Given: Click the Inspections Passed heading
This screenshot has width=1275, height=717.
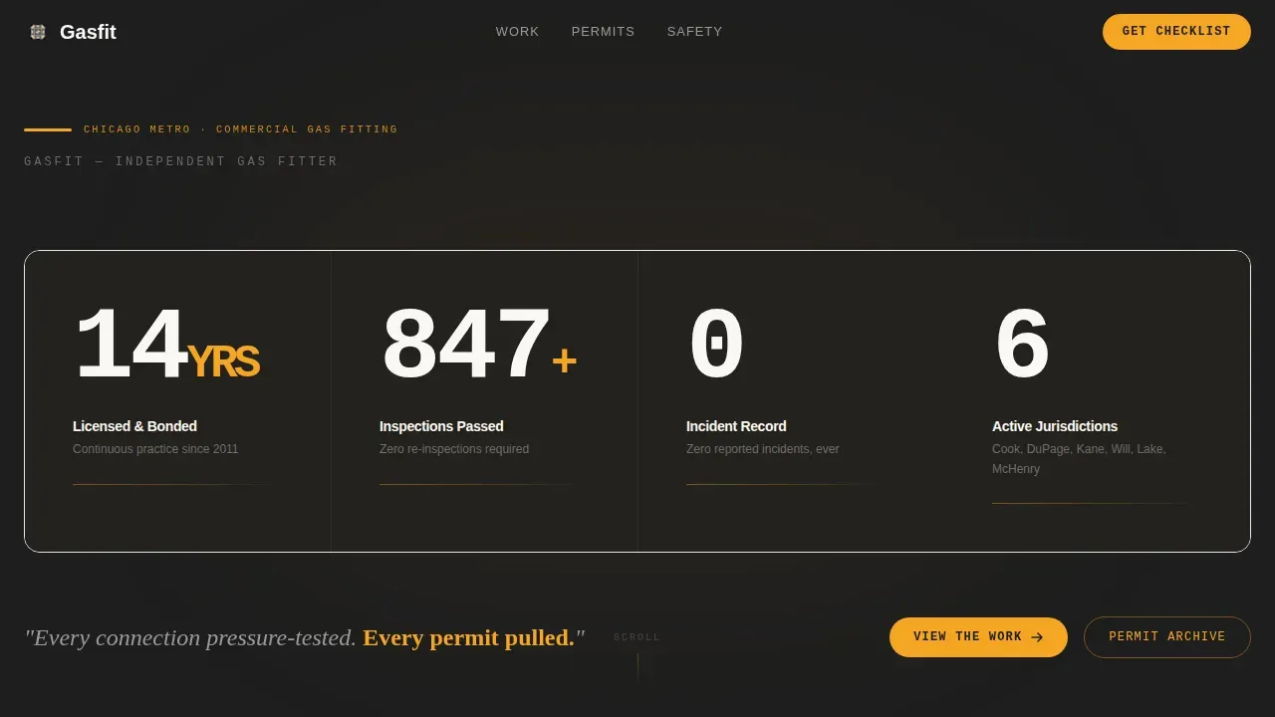Looking at the screenshot, I should (x=441, y=426).
